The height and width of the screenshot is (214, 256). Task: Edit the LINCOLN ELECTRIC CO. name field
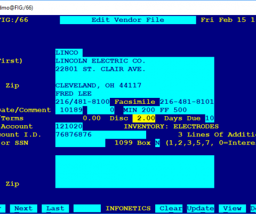coord(135,61)
